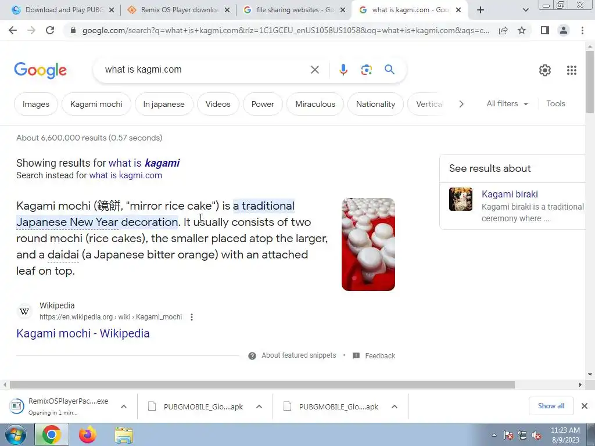Open Google apps grid
The height and width of the screenshot is (446, 595).
click(572, 70)
